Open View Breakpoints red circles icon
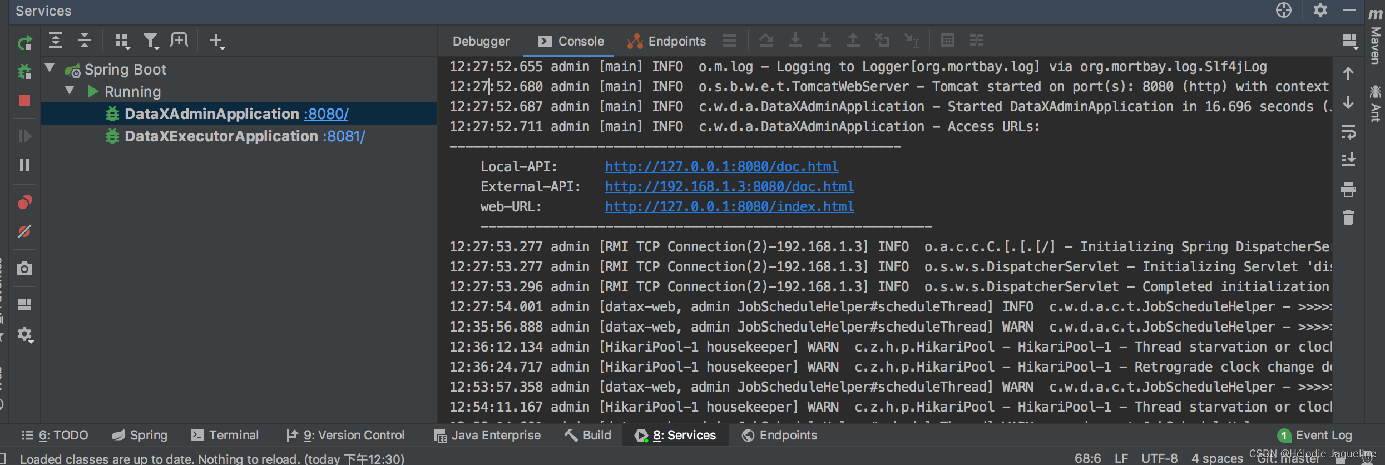The height and width of the screenshot is (465, 1385). point(24,202)
